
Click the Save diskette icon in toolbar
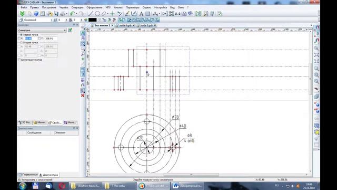[56, 14]
